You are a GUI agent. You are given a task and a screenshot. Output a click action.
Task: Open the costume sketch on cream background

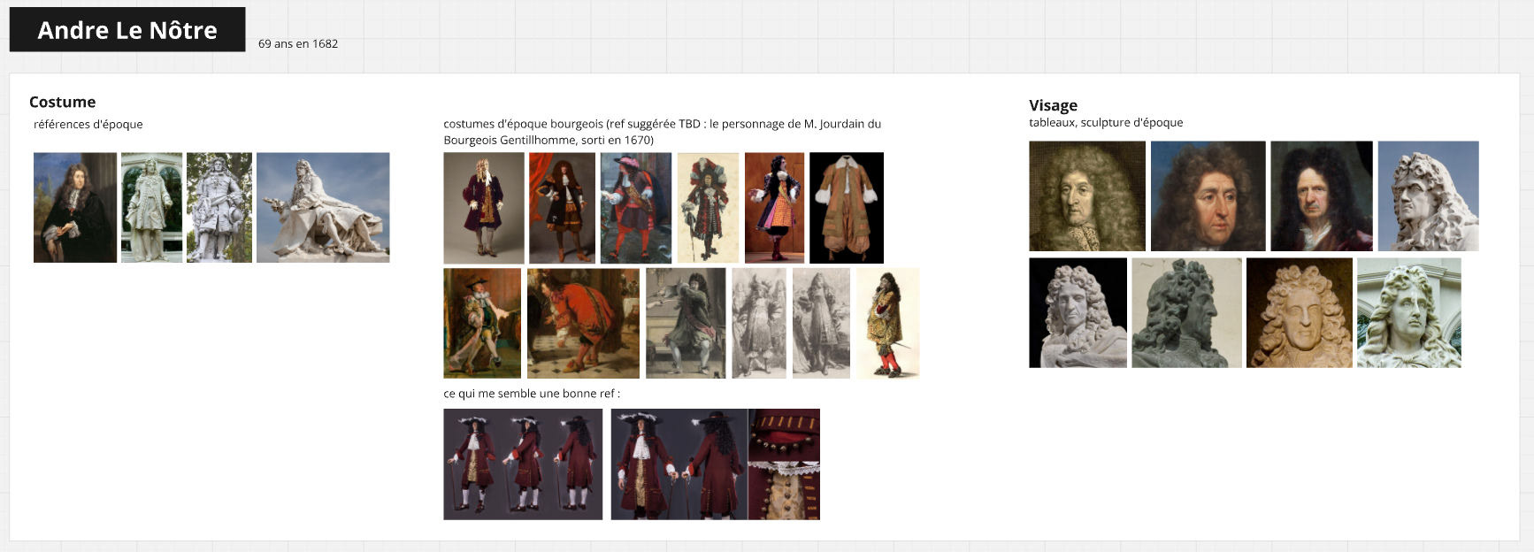[x=708, y=208]
